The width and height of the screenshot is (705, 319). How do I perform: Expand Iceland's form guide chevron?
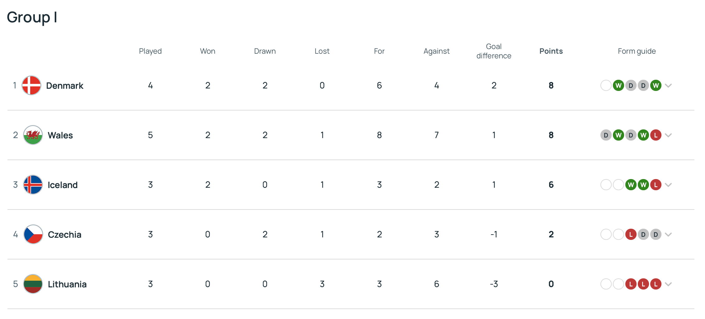668,185
